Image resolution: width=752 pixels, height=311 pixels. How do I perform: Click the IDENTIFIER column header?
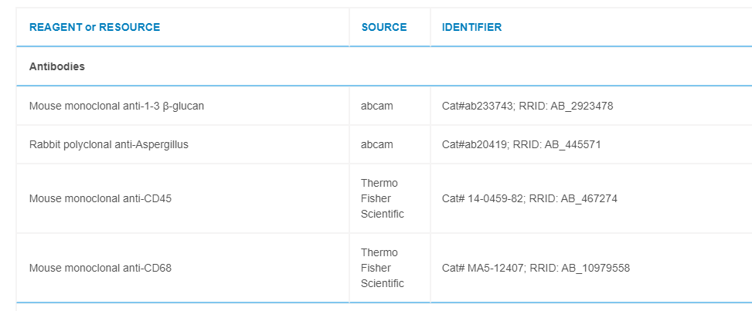tap(471, 27)
